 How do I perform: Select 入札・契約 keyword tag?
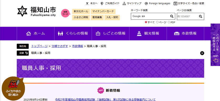112,18
